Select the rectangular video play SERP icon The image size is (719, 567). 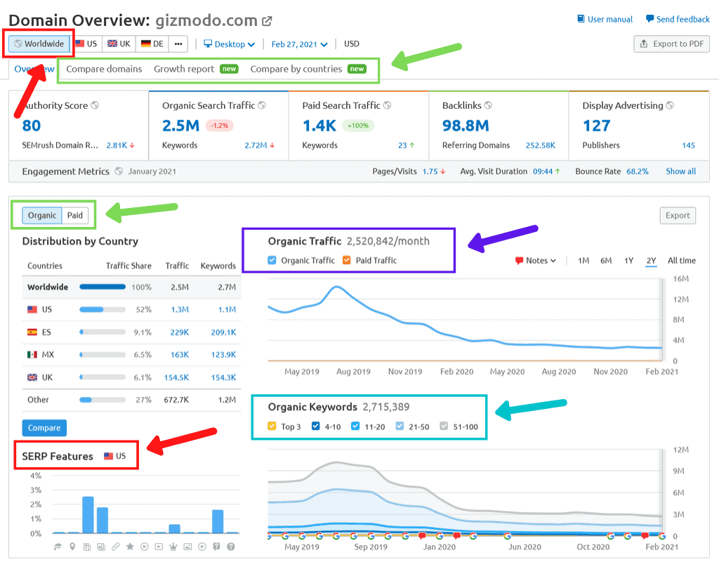159,547
